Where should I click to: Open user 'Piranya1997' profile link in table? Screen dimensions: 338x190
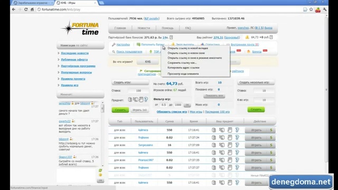(146, 160)
